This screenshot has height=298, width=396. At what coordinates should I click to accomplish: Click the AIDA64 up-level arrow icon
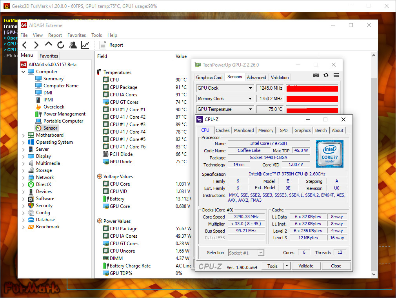tap(49, 44)
